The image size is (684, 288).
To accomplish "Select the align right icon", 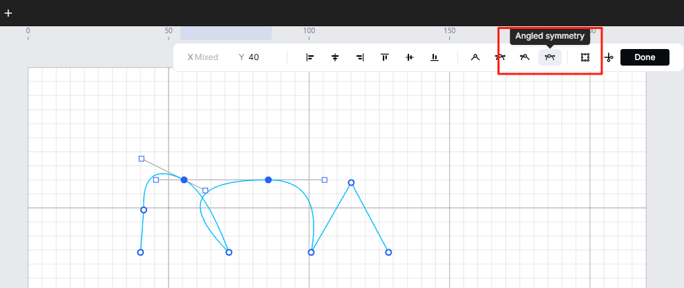I will tap(360, 57).
